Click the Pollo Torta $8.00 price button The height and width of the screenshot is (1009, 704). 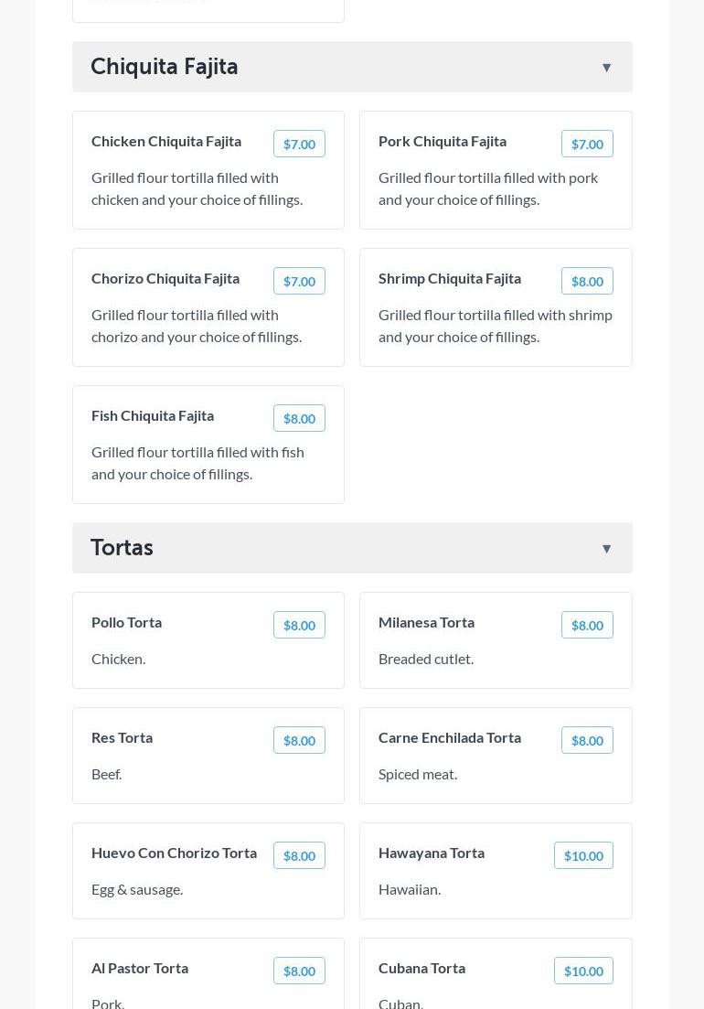pyautogui.click(x=299, y=626)
